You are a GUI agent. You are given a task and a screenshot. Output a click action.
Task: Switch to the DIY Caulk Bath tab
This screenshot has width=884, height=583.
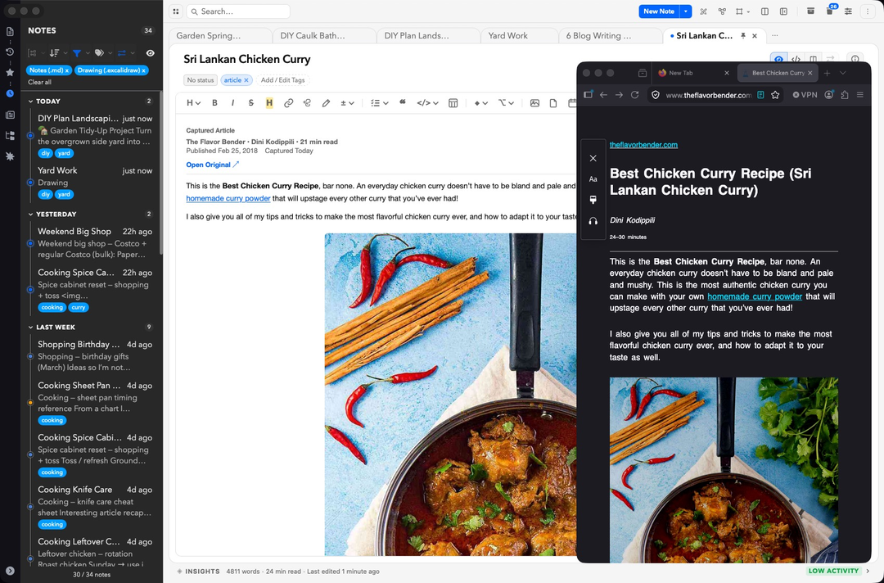click(x=324, y=35)
